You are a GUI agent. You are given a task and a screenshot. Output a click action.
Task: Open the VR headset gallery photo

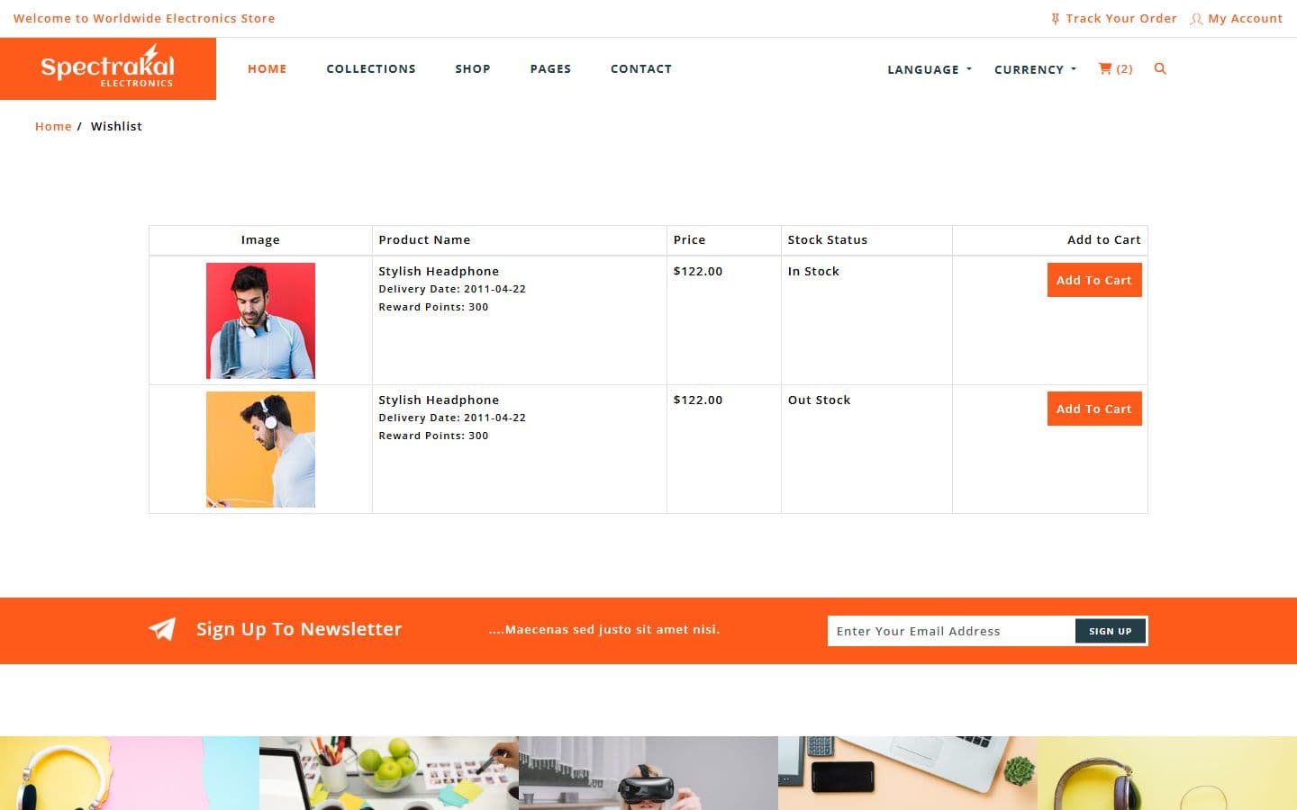pos(648,773)
